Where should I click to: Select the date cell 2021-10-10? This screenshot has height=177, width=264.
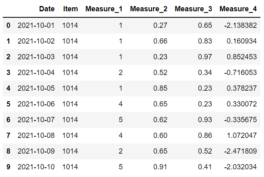36,166
